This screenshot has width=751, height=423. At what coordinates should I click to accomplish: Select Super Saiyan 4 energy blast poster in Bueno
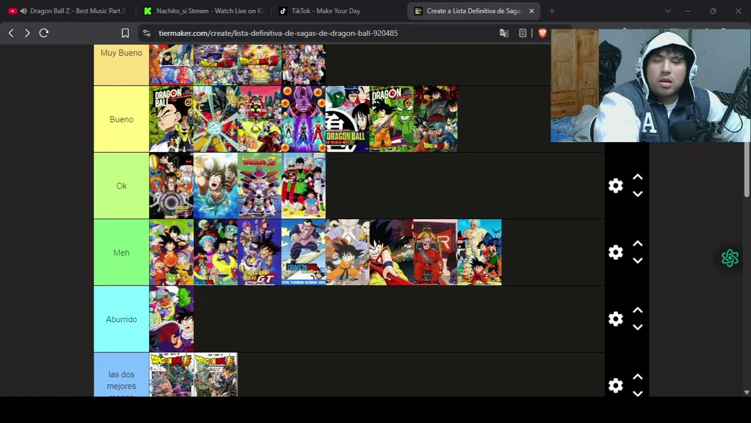(215, 119)
